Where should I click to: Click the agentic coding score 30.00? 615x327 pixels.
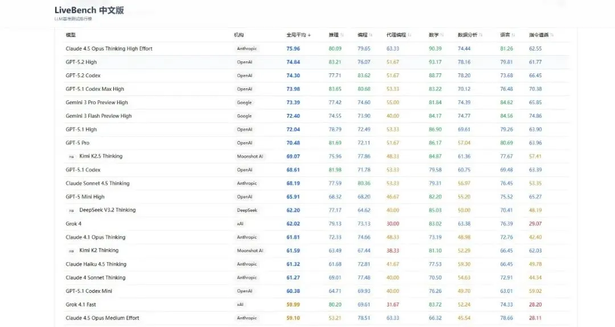tap(392, 223)
